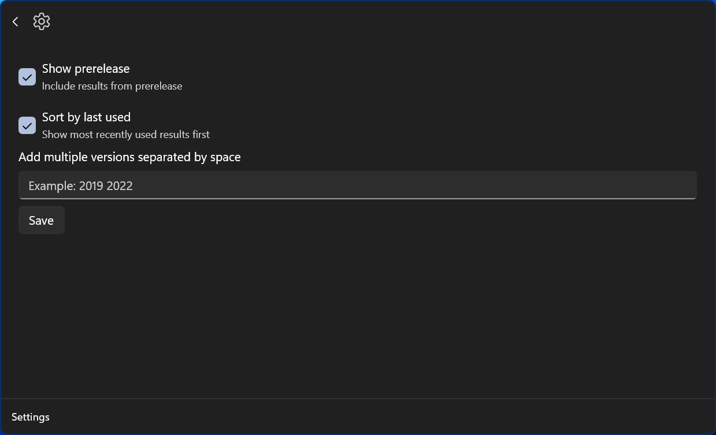The height and width of the screenshot is (435, 716).
Task: Click the settings gear icon
Action: [x=42, y=21]
